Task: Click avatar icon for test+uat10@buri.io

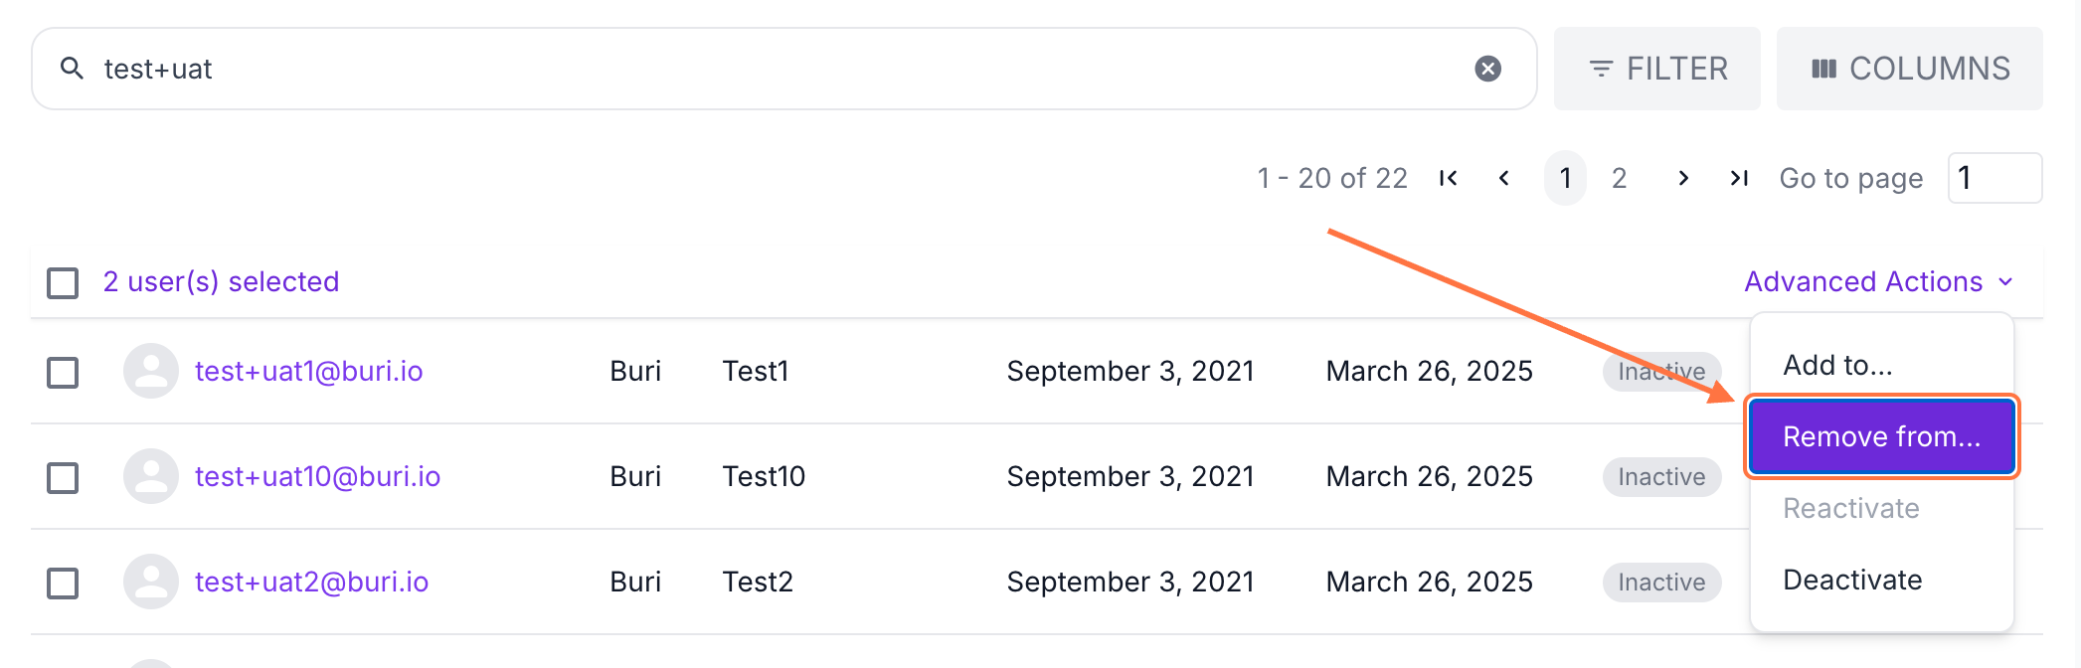Action: point(151,476)
